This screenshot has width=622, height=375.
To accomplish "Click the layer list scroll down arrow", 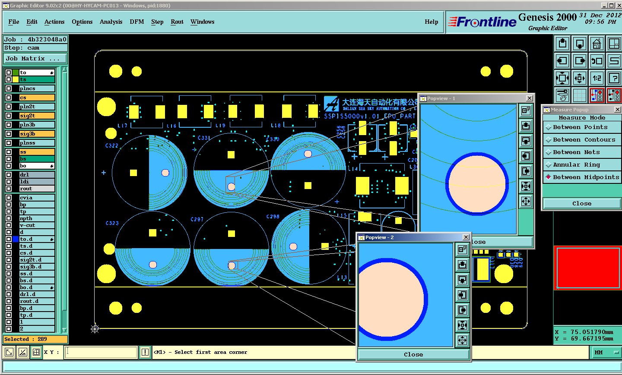I will [x=65, y=331].
